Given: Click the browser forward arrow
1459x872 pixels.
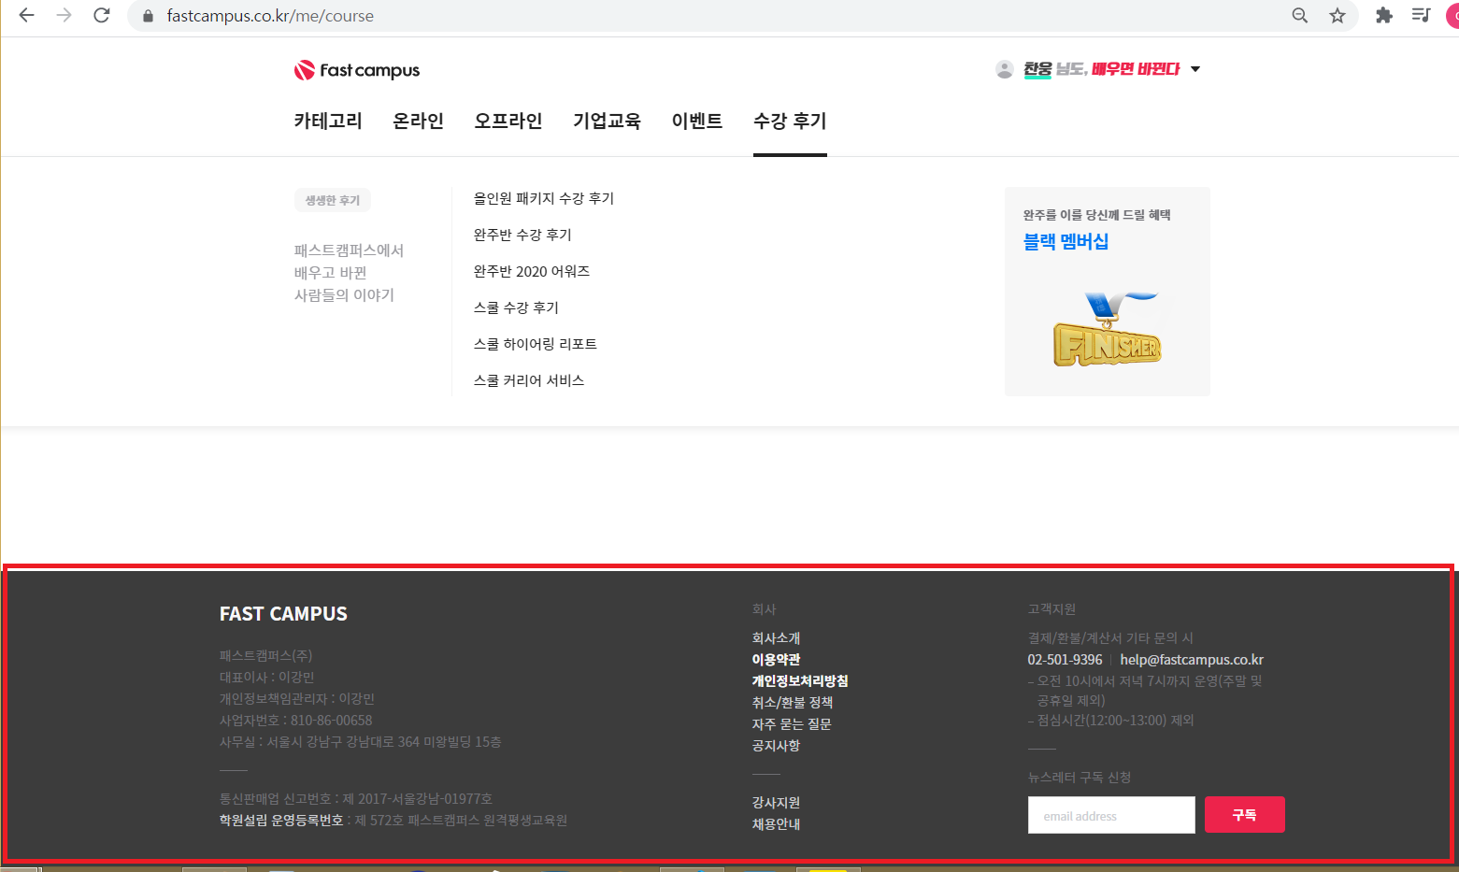Looking at the screenshot, I should click(x=64, y=15).
